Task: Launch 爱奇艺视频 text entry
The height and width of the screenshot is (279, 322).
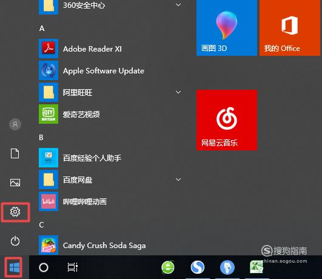Action: [81, 115]
